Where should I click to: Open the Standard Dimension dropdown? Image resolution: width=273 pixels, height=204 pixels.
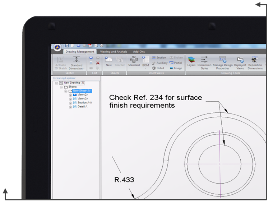[77, 63]
